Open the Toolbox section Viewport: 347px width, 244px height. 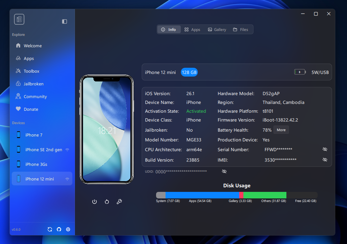(x=42, y=71)
